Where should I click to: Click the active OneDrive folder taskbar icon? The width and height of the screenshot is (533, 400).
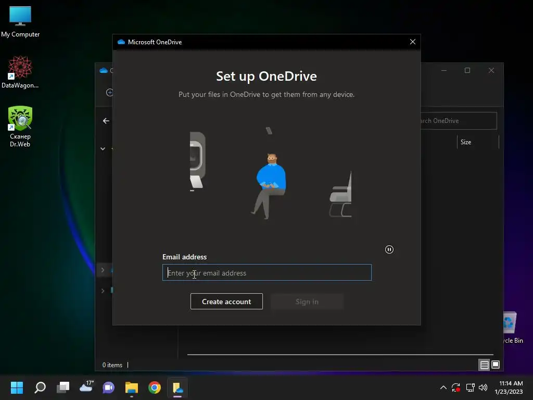(x=177, y=387)
